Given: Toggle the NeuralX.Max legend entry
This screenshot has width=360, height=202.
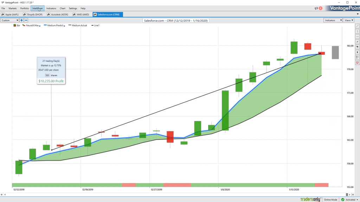Looking at the screenshot, I should point(31,25).
